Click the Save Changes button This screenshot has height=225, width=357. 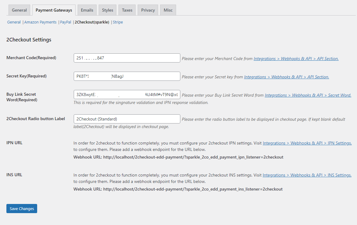coord(22,209)
